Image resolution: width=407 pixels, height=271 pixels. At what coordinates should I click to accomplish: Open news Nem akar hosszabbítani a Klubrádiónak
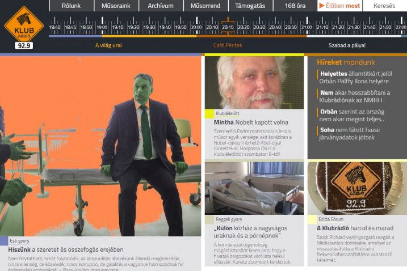coord(355,96)
